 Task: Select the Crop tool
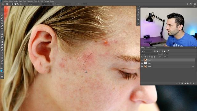pyautogui.click(x=2, y=21)
